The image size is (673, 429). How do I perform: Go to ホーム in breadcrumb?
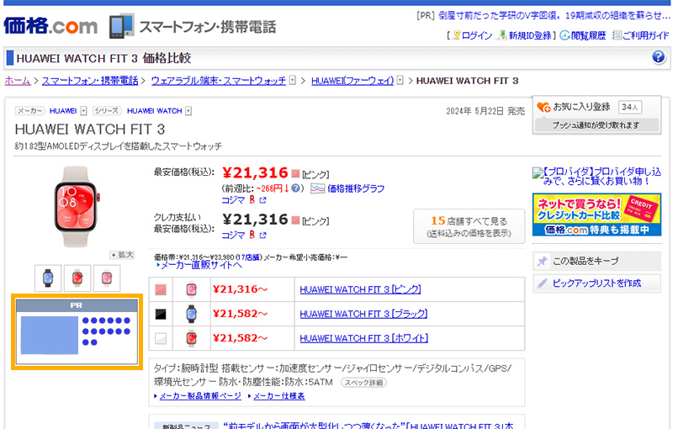pyautogui.click(x=18, y=81)
